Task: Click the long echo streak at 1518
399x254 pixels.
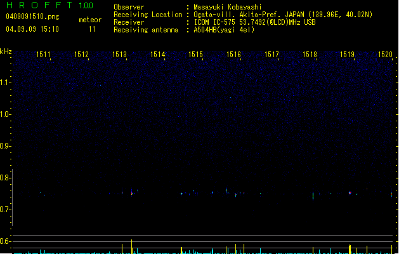Action: coord(313,196)
